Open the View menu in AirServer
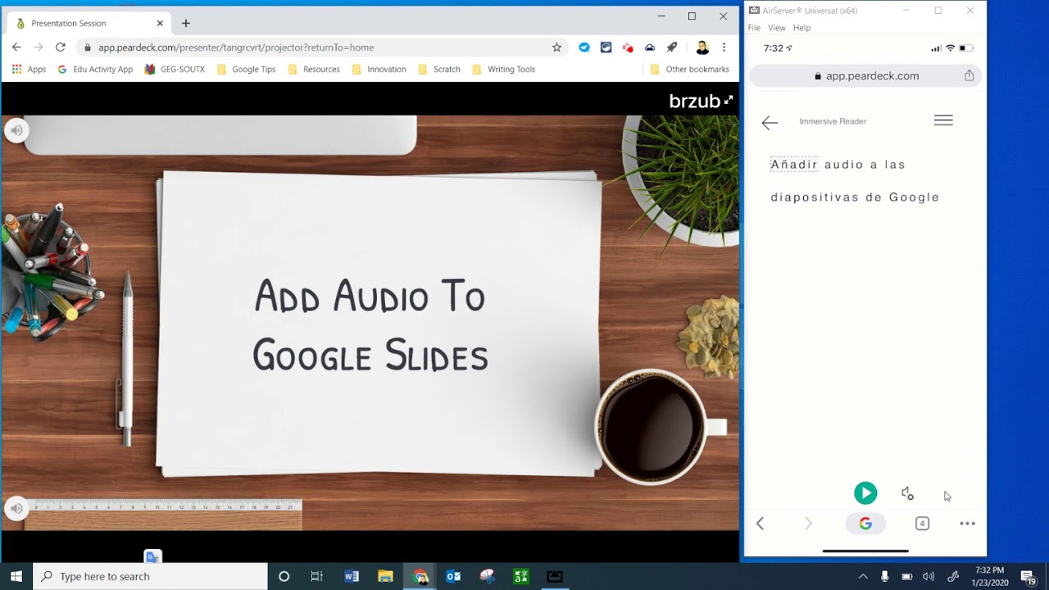The width and height of the screenshot is (1049, 590). point(777,28)
